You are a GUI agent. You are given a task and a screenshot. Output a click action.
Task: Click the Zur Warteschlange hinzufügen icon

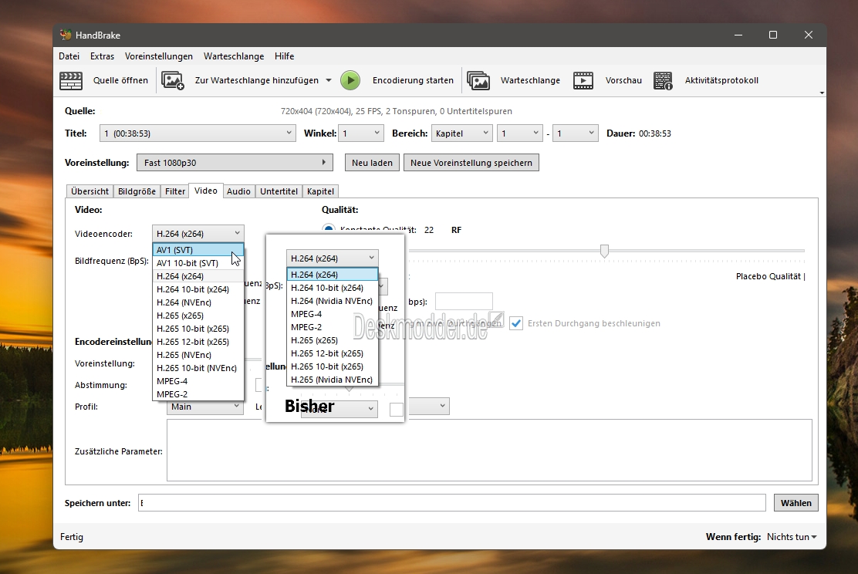(172, 80)
